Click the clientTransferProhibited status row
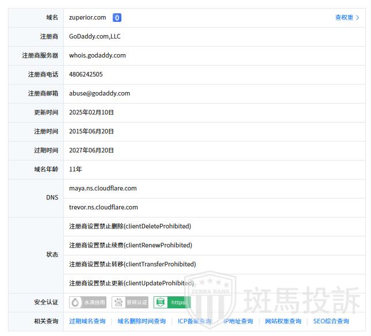 [132, 264]
